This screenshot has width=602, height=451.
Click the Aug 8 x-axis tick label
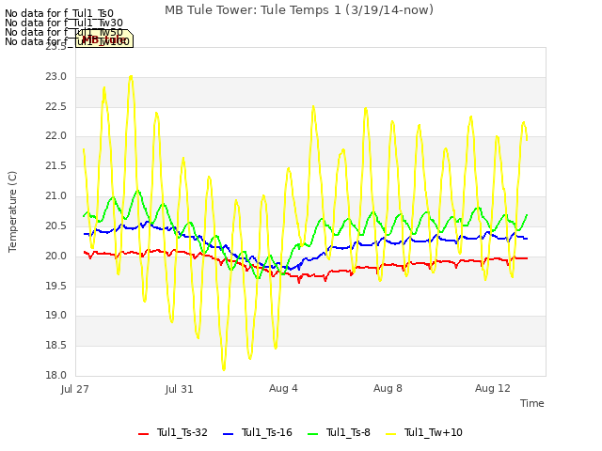pos(388,388)
